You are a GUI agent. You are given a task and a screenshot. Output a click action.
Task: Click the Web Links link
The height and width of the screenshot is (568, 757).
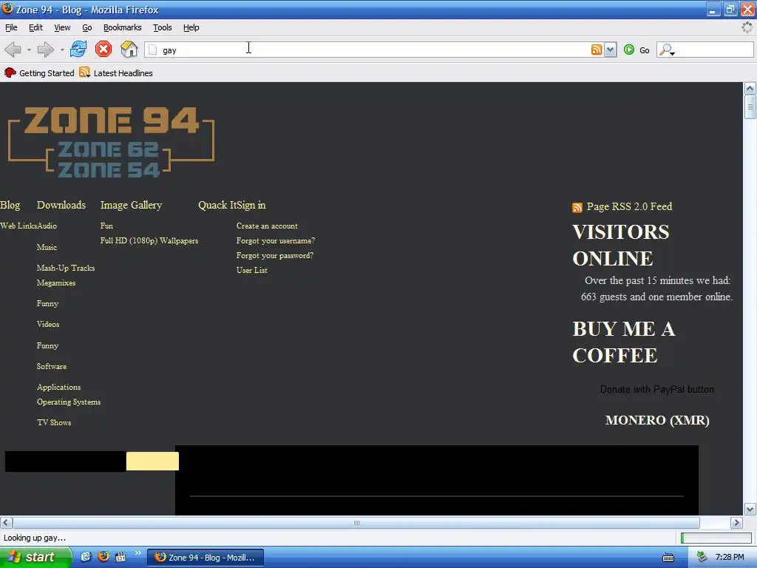click(x=18, y=226)
